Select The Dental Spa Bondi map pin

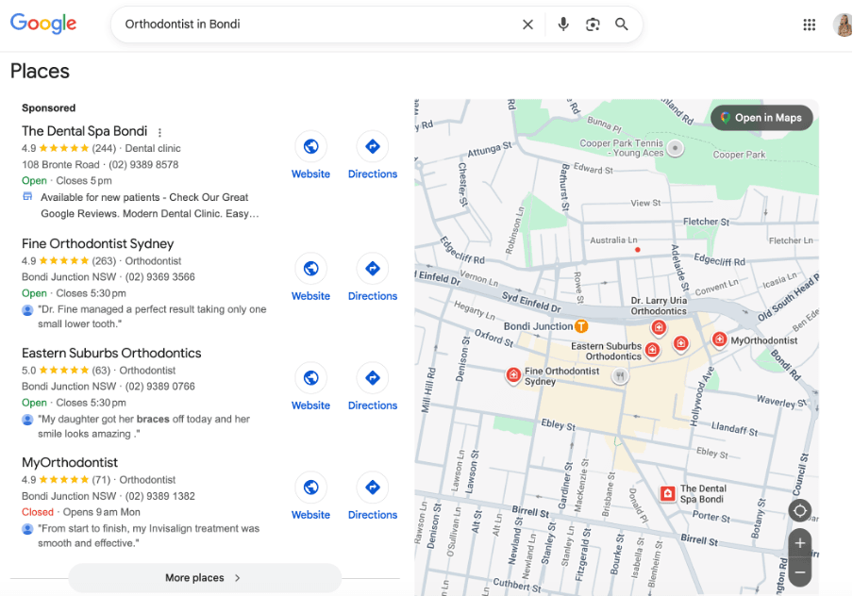pyautogui.click(x=667, y=493)
